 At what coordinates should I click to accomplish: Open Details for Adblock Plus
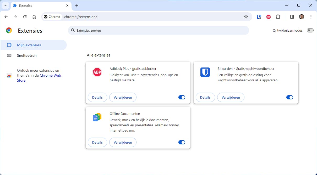tap(97, 97)
